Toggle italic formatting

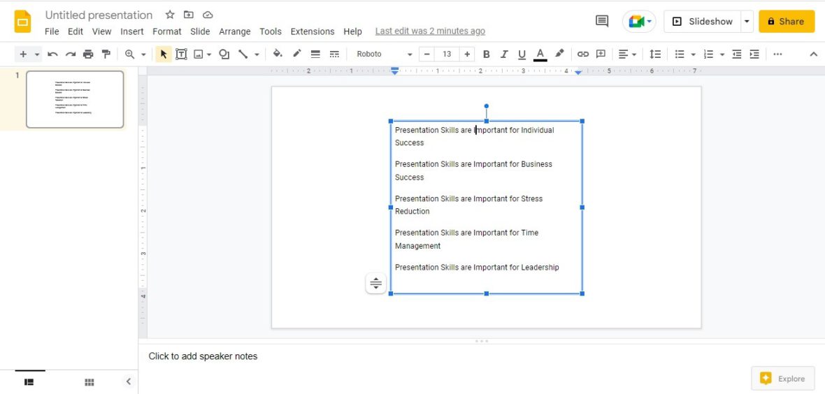coord(504,54)
